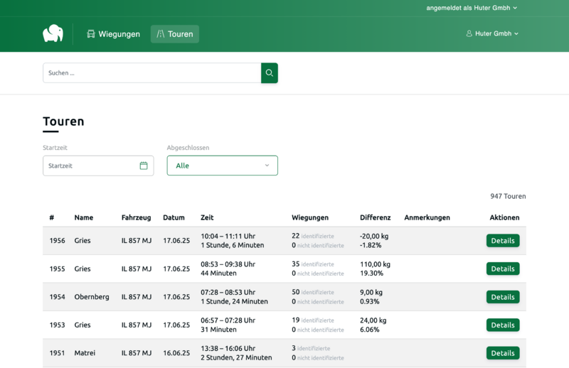Screen dimensions: 569x368
Task: Click difference '9,00 kg'
Action: [x=371, y=292]
